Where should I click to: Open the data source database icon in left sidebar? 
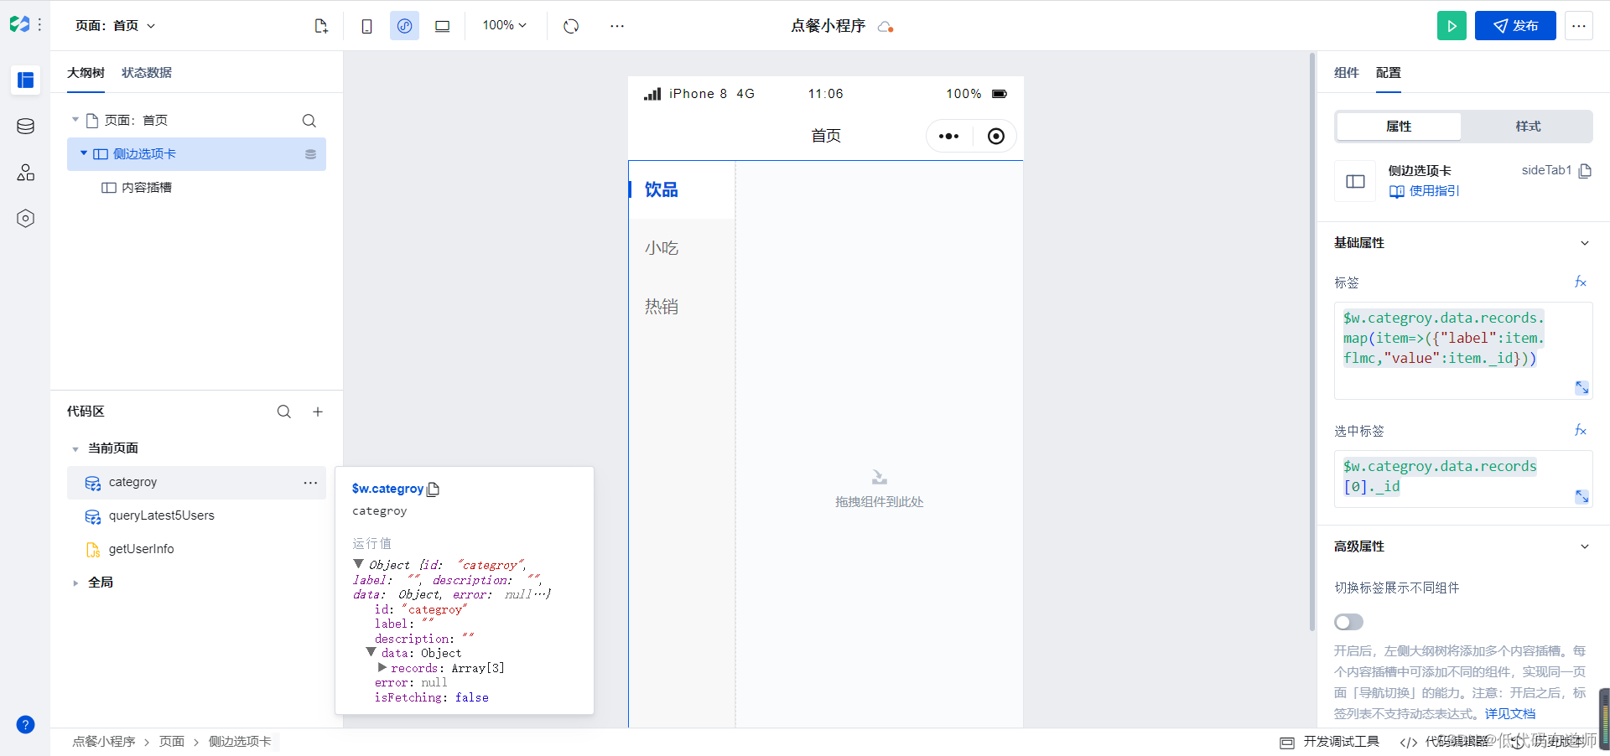point(26,127)
